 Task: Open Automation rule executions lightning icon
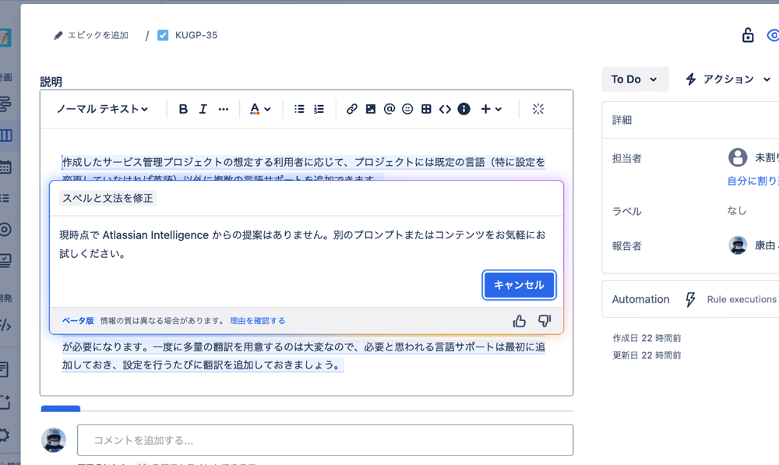point(690,299)
